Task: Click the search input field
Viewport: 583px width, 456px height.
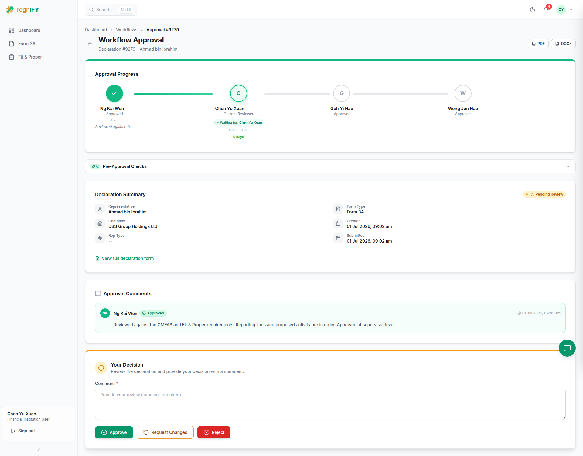Action: click(111, 10)
